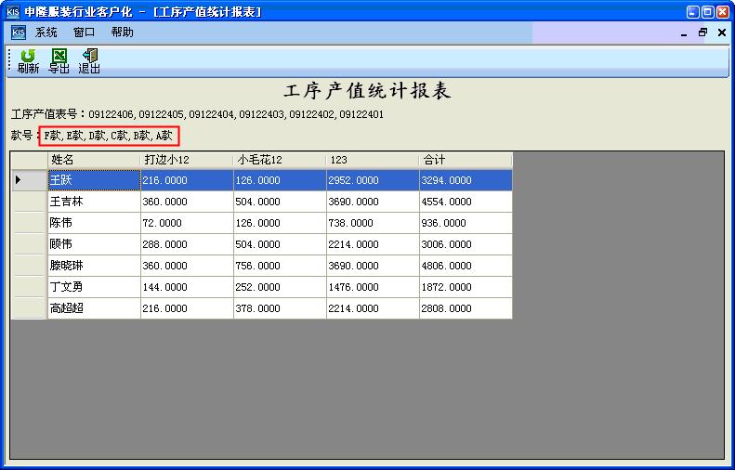The height and width of the screenshot is (470, 735).
Task: Select 滕晓琳's 合计 value 4806.0000
Action: [x=466, y=266]
